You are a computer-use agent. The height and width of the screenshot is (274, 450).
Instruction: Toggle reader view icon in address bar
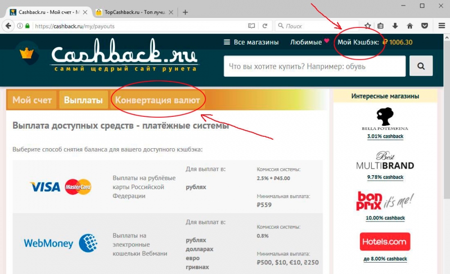tap(251, 26)
